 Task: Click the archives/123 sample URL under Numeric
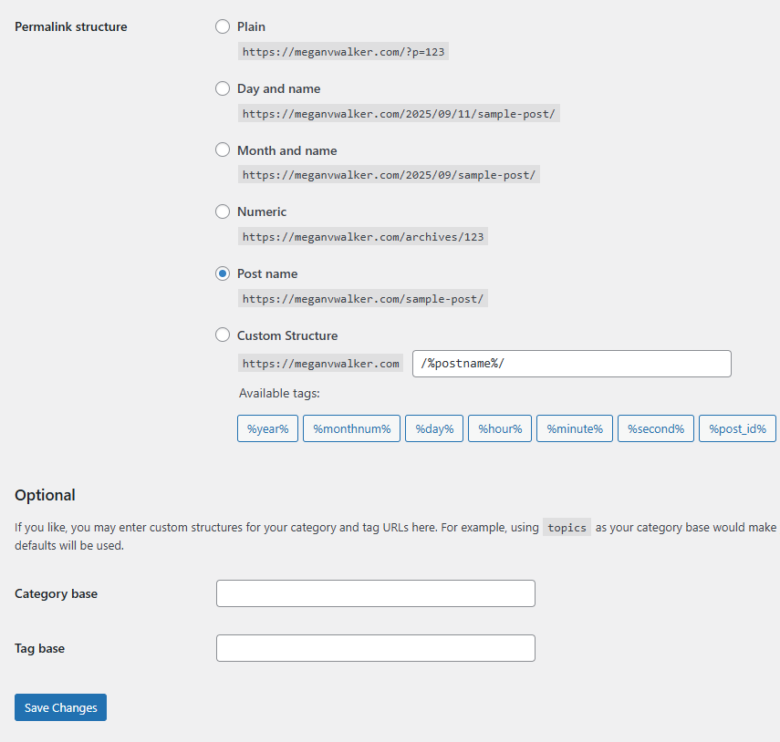363,237
